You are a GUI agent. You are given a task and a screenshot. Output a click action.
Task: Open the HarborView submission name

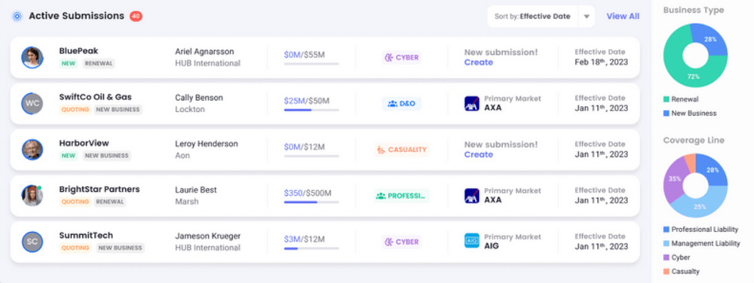click(x=84, y=143)
